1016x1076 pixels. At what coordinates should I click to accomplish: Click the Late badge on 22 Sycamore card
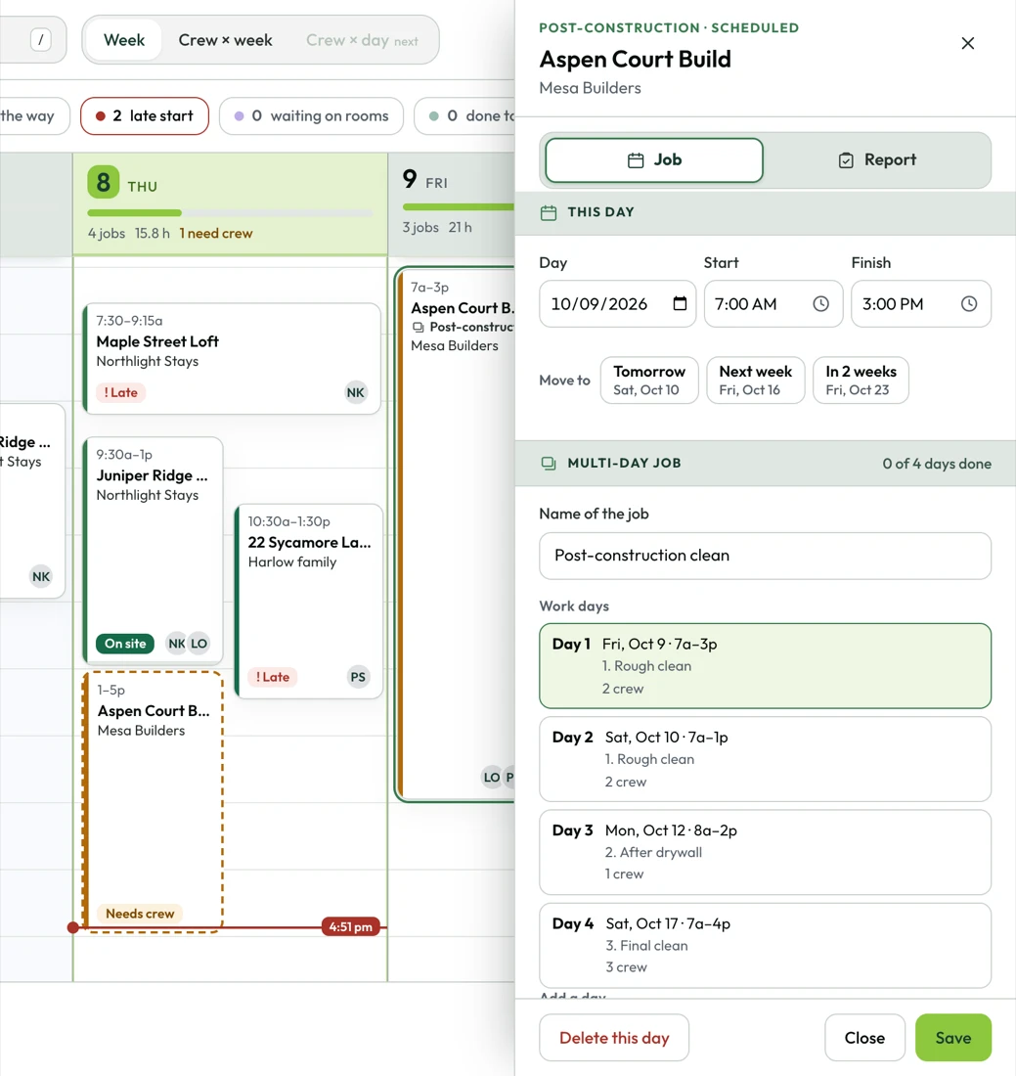coord(273,677)
